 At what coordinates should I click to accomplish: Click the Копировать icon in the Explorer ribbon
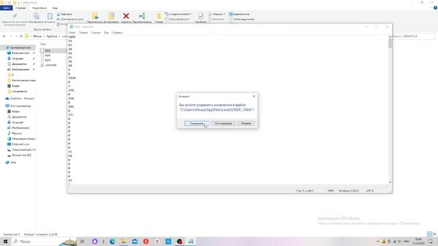point(36,16)
